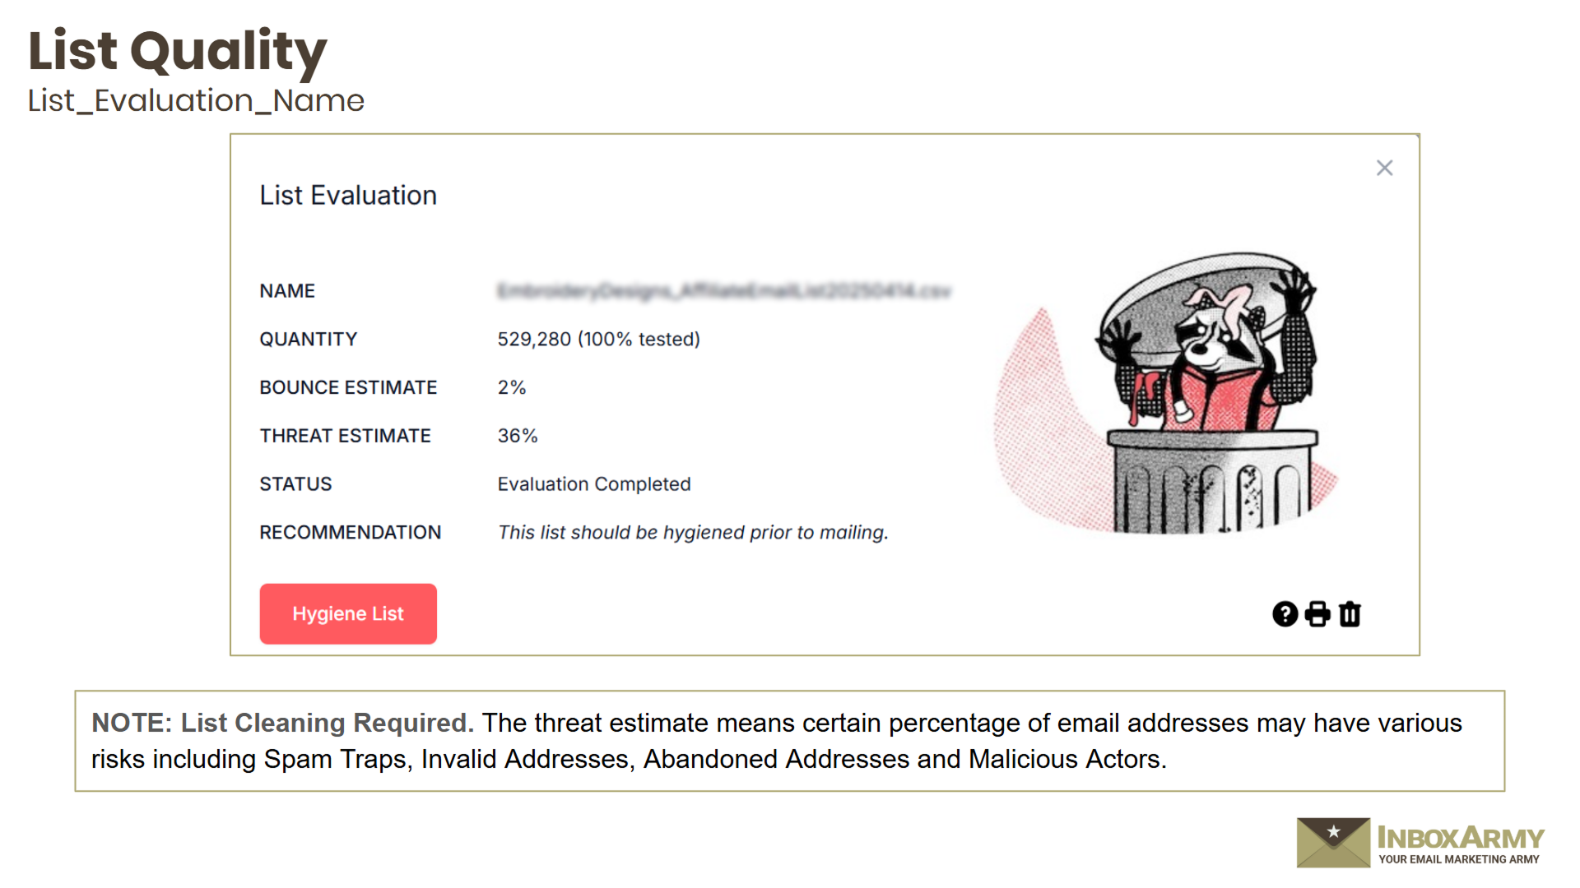This screenshot has width=1580, height=888.
Task: Print the list evaluation report
Action: 1317,614
